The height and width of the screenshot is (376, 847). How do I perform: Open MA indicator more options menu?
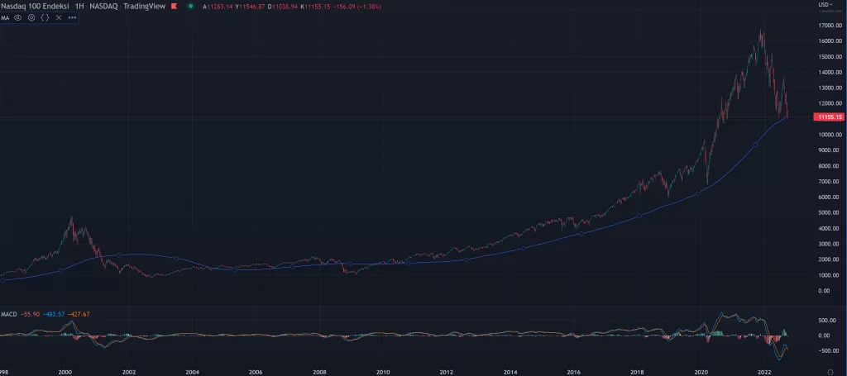click(x=71, y=17)
